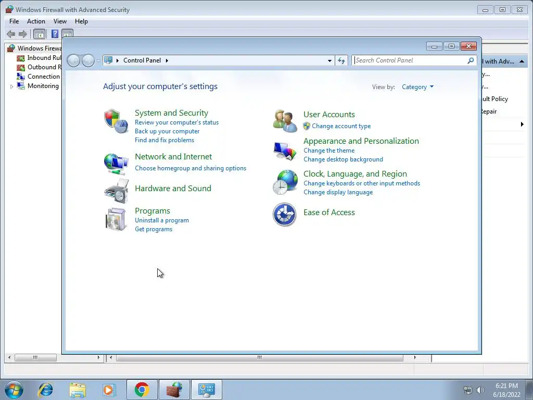Open Windows Media Player from taskbar
Screen dimensions: 533x400
click(109, 390)
